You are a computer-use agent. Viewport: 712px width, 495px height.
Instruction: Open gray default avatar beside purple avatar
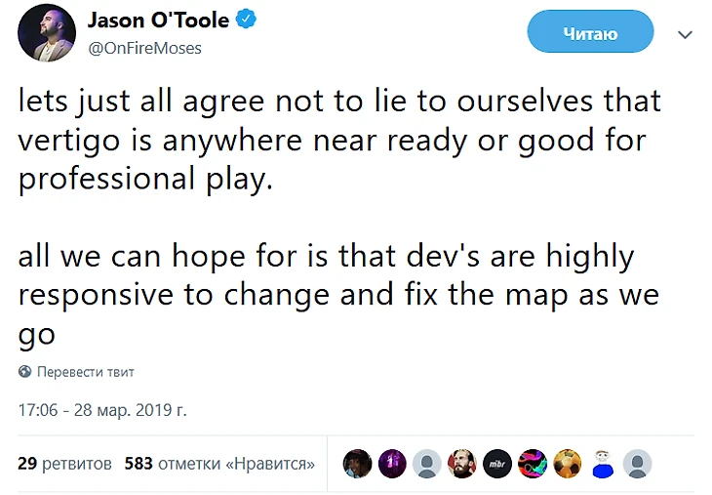[x=427, y=464]
